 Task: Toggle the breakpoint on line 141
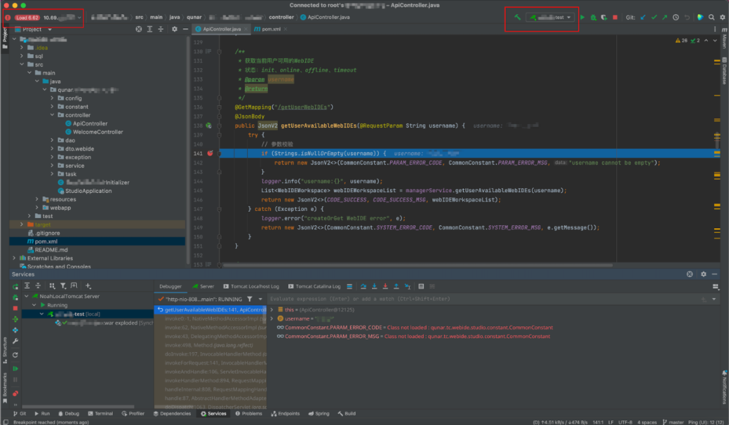(210, 153)
